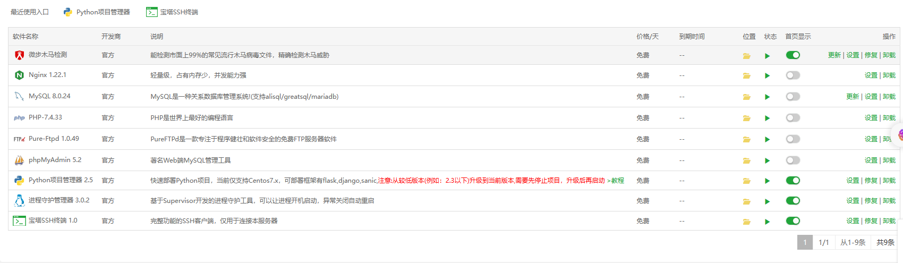
Task: Click the Pure-Ftpd FTP icon
Action: [x=19, y=139]
